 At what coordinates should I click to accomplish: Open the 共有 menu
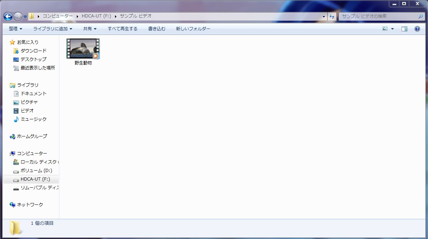click(x=90, y=28)
